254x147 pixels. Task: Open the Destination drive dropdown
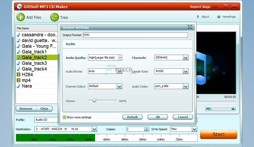(x=94, y=129)
